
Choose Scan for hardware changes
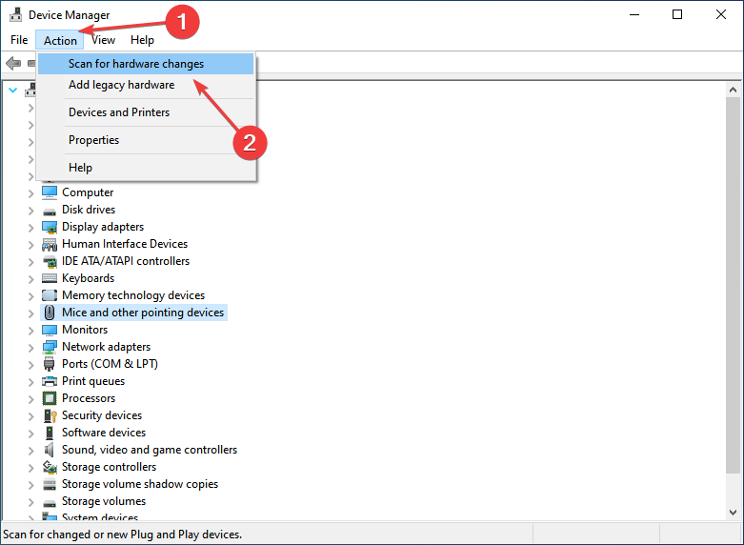[x=136, y=64]
